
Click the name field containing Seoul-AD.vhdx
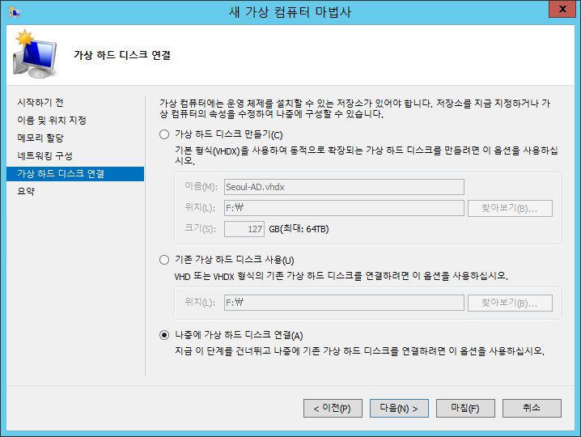coord(344,187)
